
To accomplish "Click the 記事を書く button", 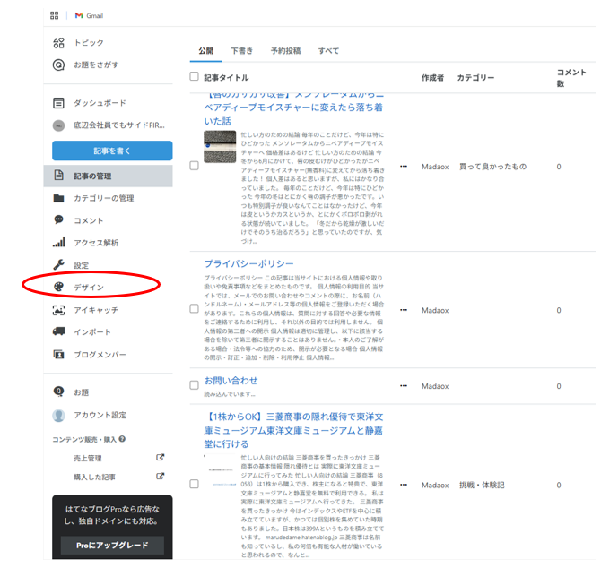I will [112, 151].
